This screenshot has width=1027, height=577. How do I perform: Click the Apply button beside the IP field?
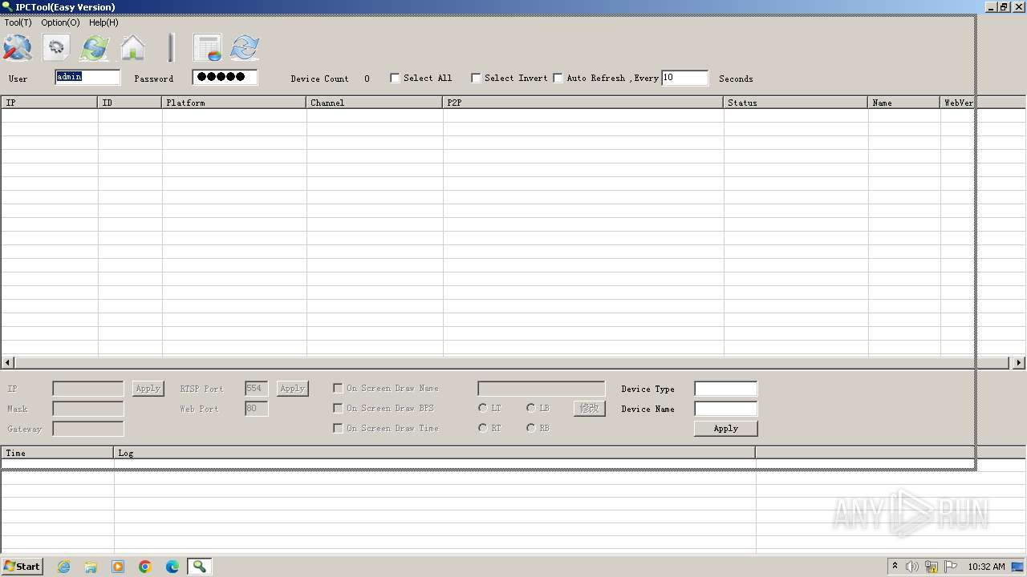[x=148, y=388]
